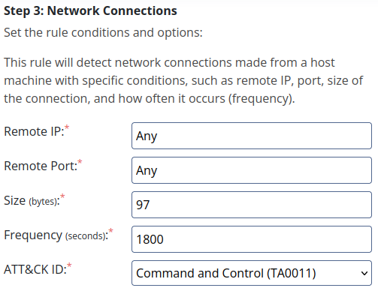Screen dimensions: 378x294
Task: Click the Frequency field showing 1800
Action: [252, 239]
